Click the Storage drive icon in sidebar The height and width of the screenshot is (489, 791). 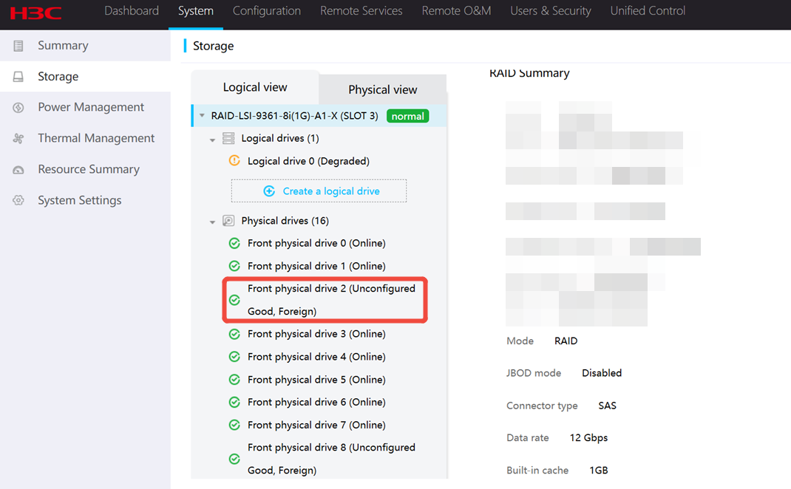click(18, 77)
